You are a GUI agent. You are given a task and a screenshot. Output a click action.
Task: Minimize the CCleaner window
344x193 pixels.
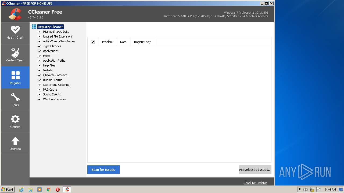(x=262, y=3)
